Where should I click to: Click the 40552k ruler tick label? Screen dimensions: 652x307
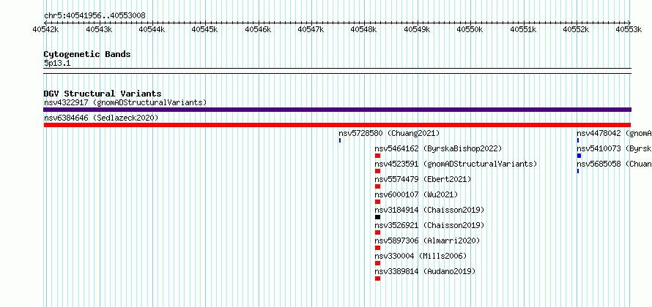[576, 29]
